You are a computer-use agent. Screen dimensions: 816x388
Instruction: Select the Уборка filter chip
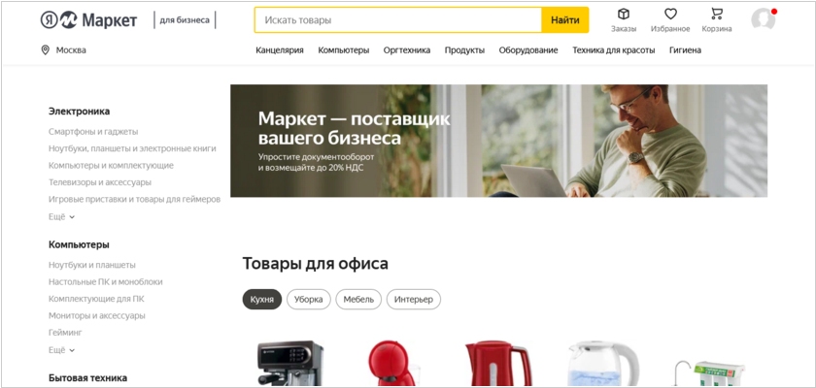click(x=309, y=299)
